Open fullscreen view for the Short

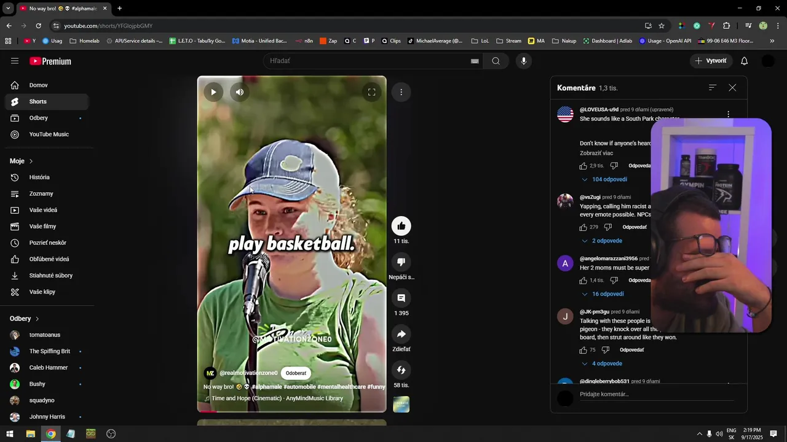(x=371, y=92)
